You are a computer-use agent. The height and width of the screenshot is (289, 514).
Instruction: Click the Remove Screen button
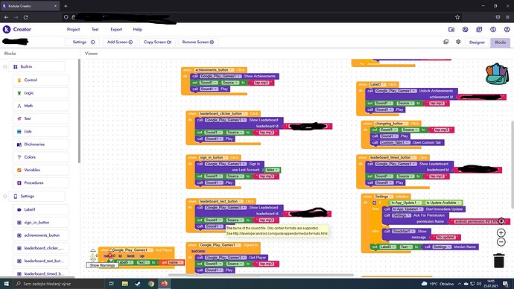(x=198, y=42)
